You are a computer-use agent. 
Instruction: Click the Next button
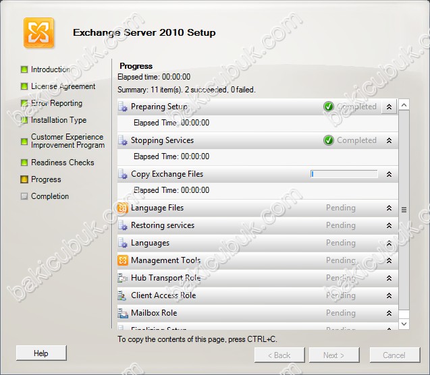[x=334, y=355]
